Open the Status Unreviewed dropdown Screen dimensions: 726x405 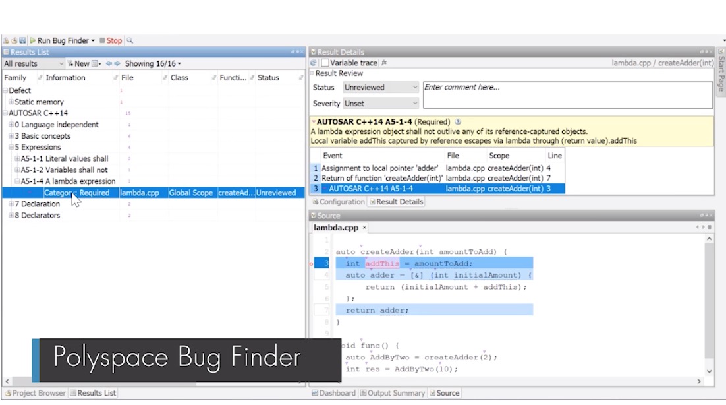point(381,87)
